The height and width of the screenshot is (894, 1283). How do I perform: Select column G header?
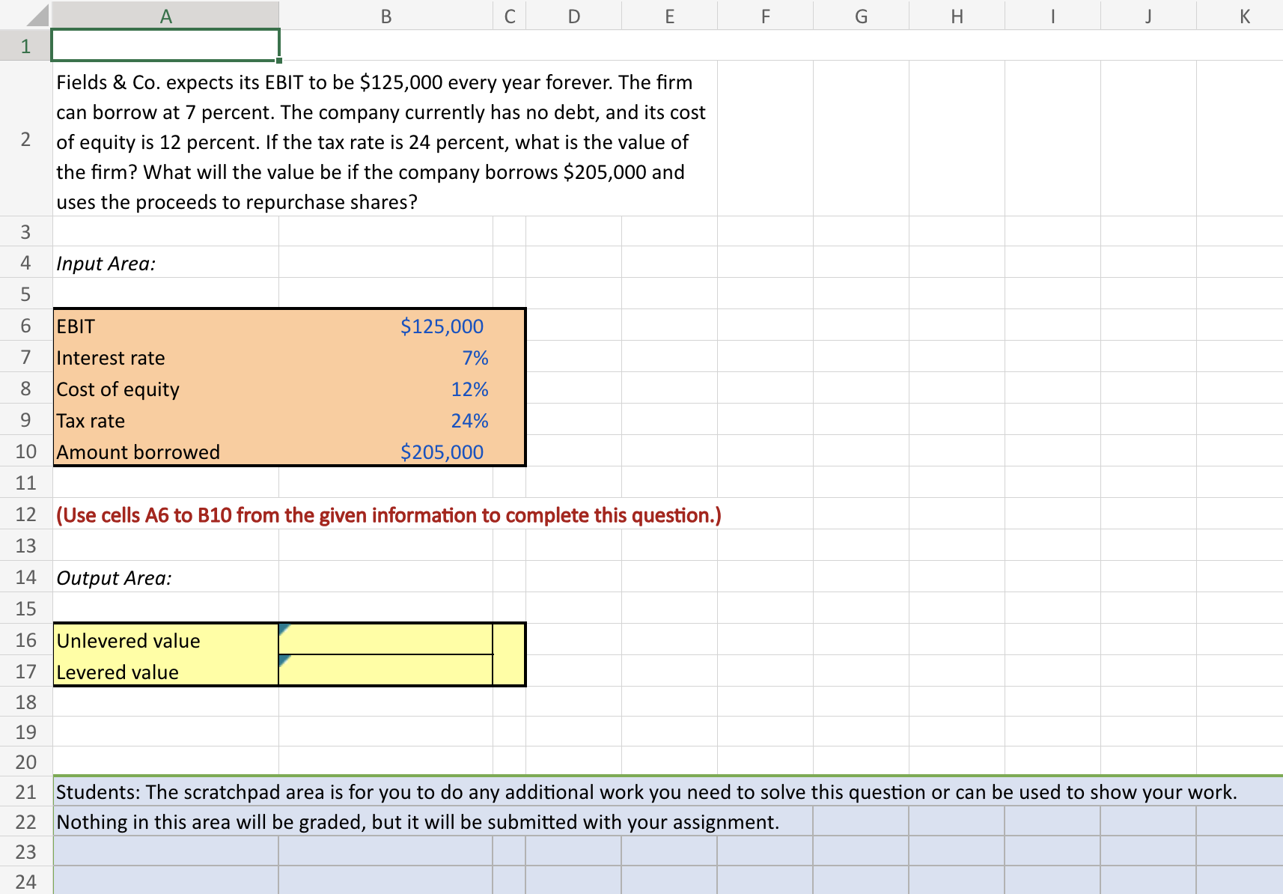(x=861, y=16)
